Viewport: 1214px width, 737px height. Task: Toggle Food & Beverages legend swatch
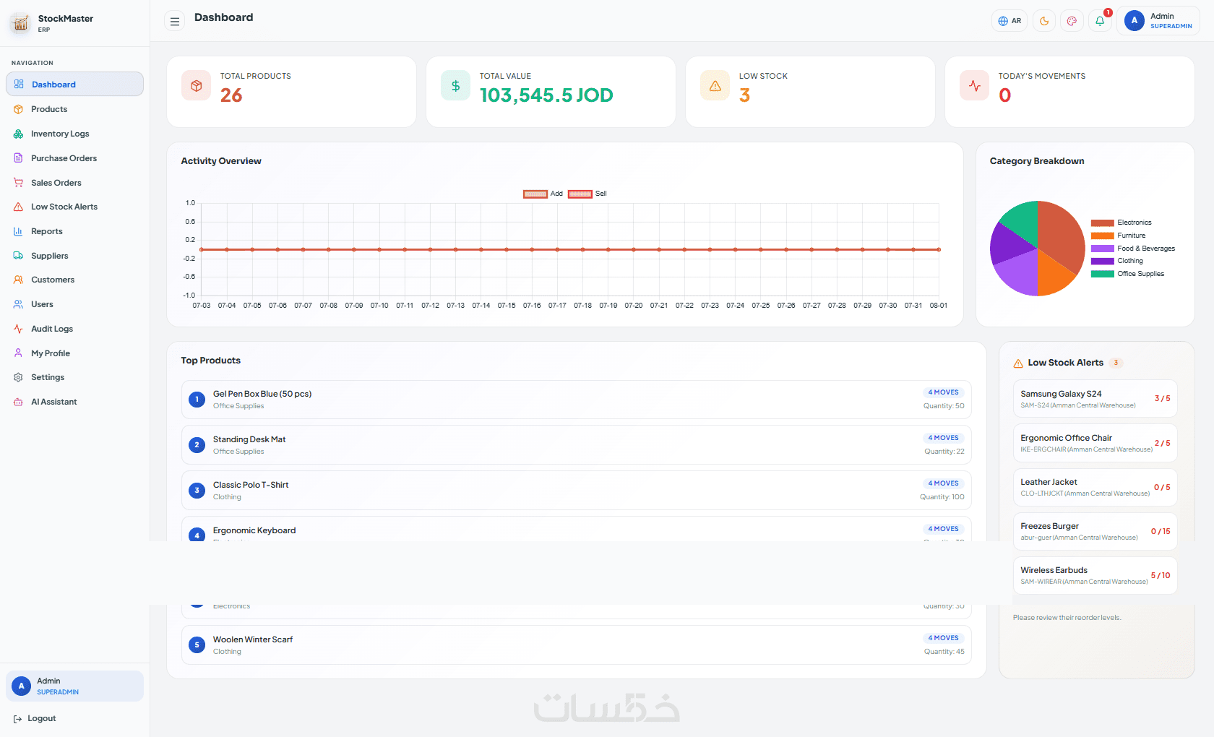coord(1102,249)
